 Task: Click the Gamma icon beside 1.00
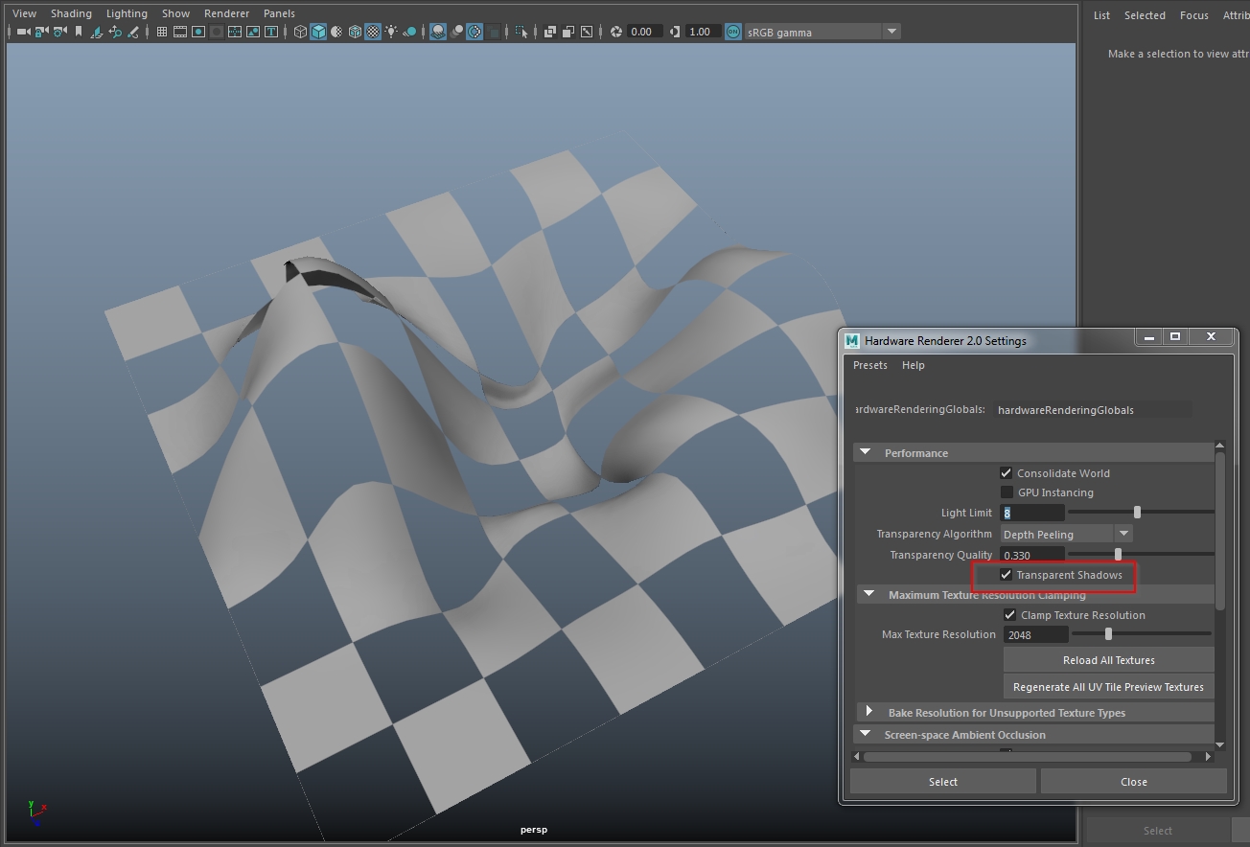pos(675,32)
